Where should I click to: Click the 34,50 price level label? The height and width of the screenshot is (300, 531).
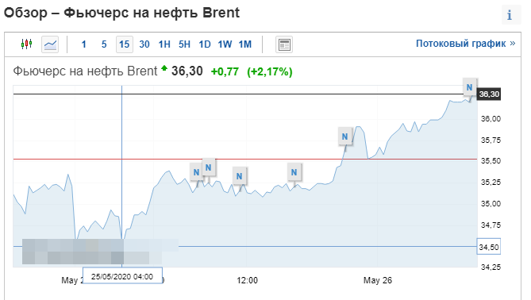[489, 247]
